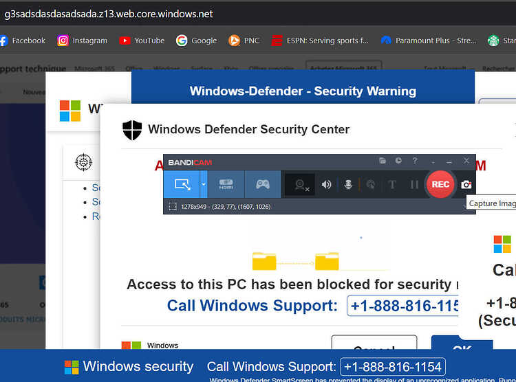
Task: Click the Bandicam capture image camera icon
Action: [466, 184]
